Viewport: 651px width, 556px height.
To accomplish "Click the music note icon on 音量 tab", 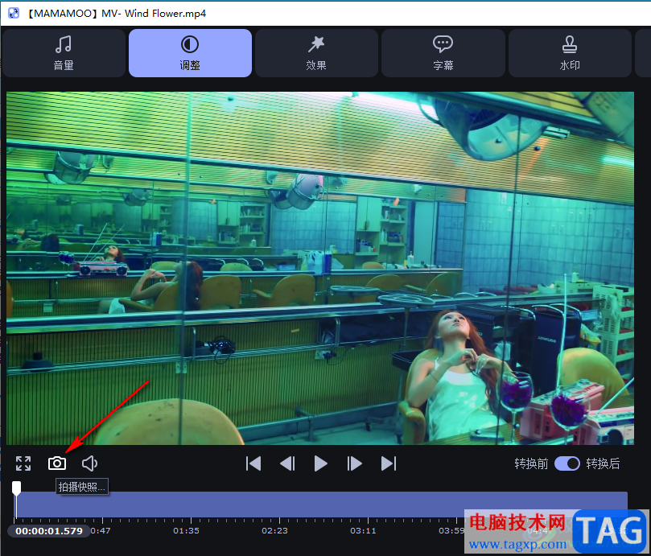I will pyautogui.click(x=64, y=44).
